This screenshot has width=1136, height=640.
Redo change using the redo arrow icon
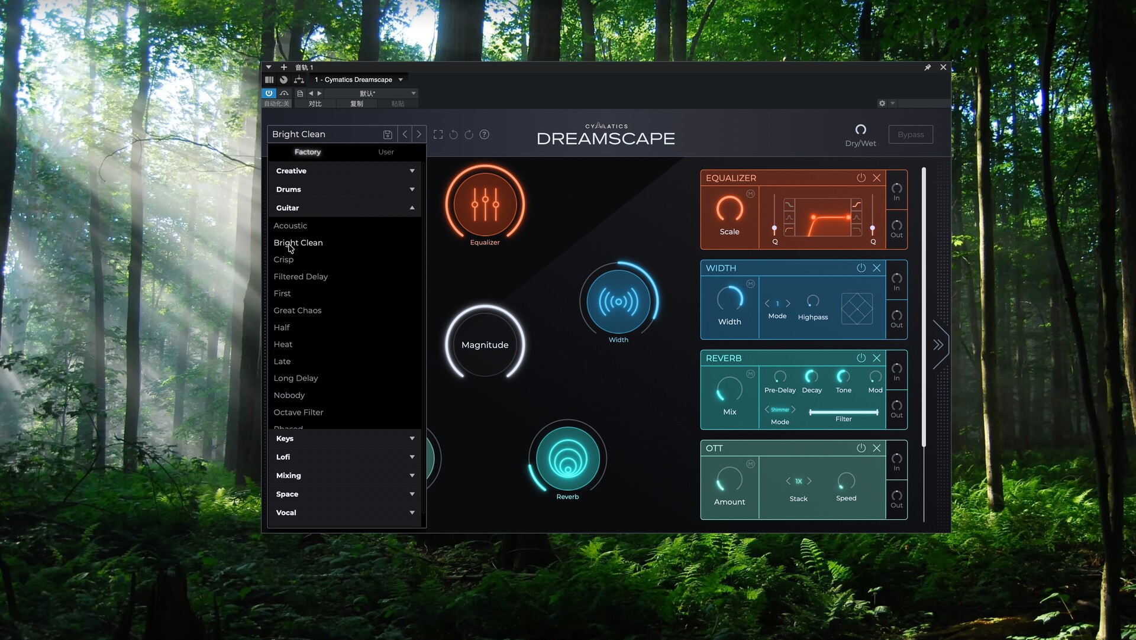click(469, 134)
